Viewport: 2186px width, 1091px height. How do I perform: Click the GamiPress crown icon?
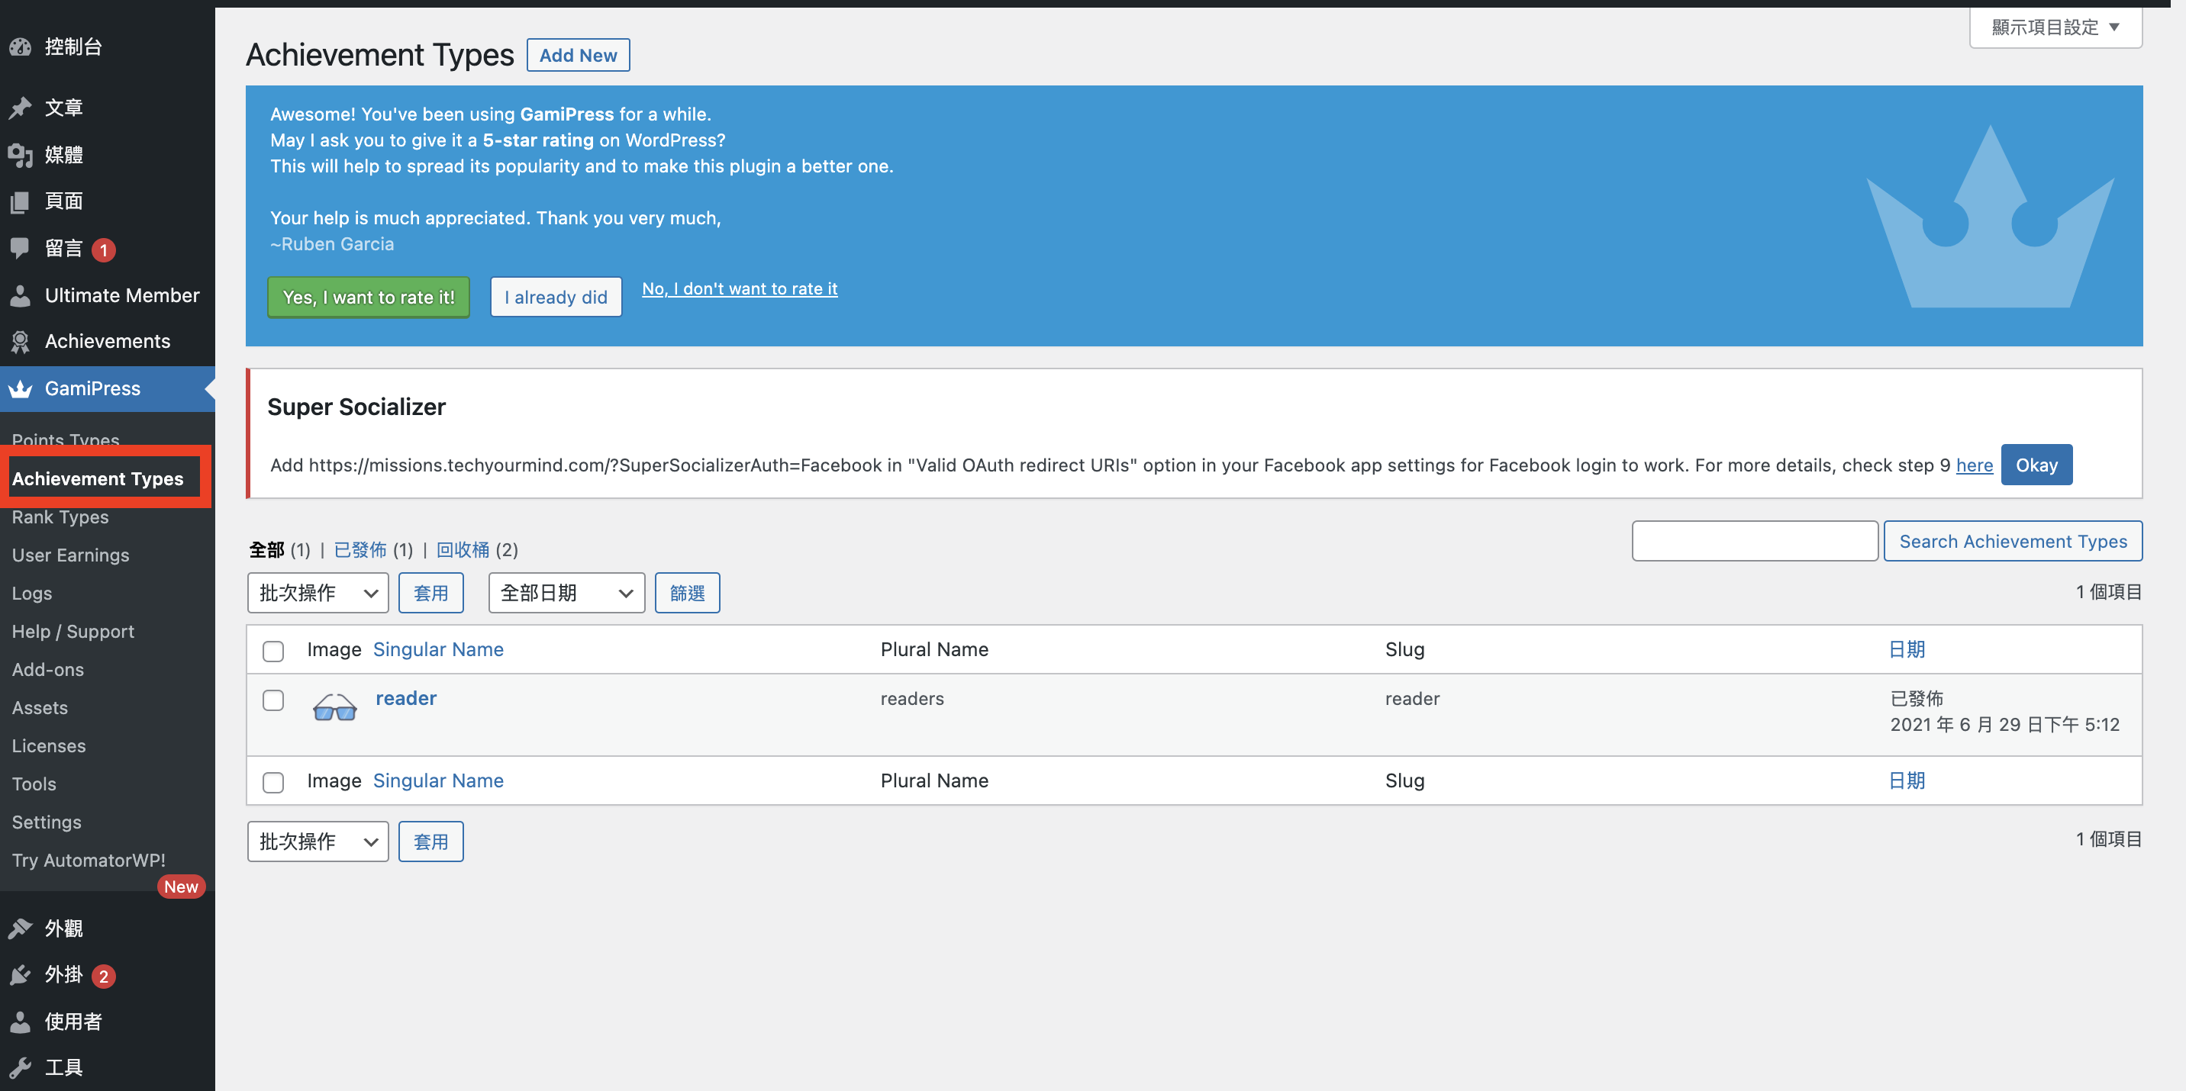pyautogui.click(x=21, y=388)
